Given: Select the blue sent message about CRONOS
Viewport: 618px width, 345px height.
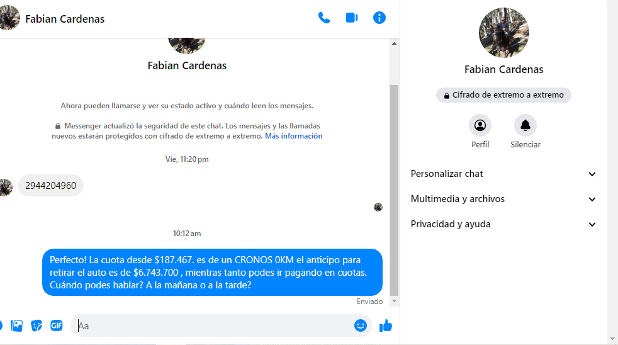Looking at the screenshot, I should pos(213,273).
